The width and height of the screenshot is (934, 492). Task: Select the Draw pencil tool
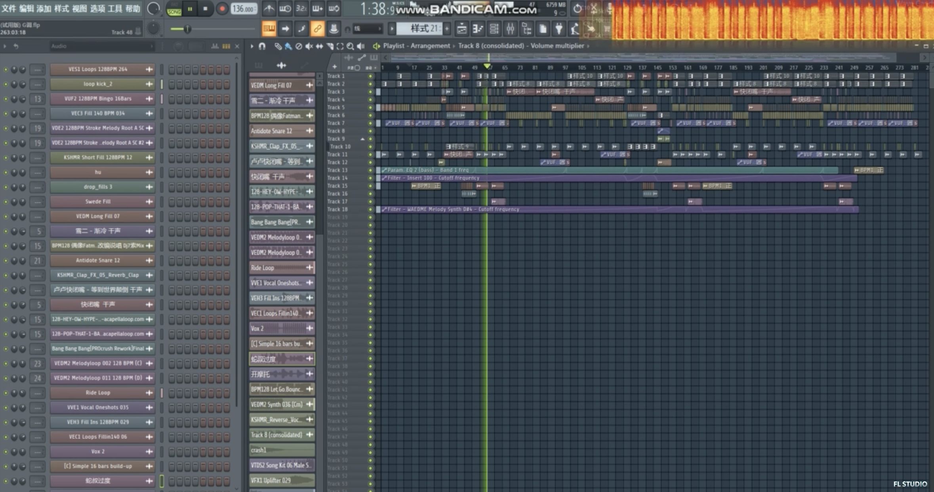tap(278, 46)
